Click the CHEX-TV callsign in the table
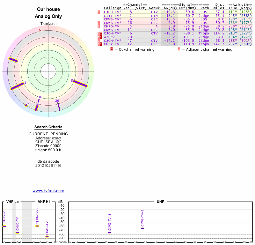Viewport: 255px width, 245px height. point(111,44)
